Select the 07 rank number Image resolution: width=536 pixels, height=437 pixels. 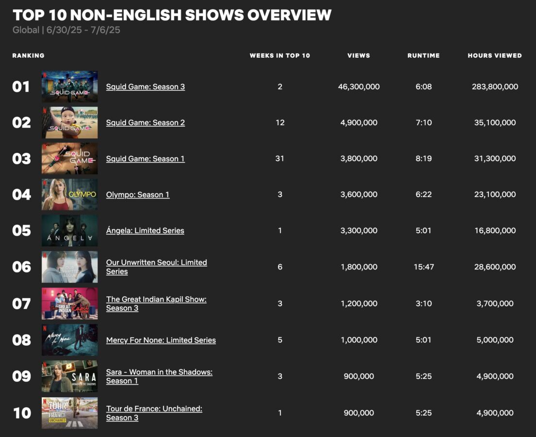pos(21,303)
